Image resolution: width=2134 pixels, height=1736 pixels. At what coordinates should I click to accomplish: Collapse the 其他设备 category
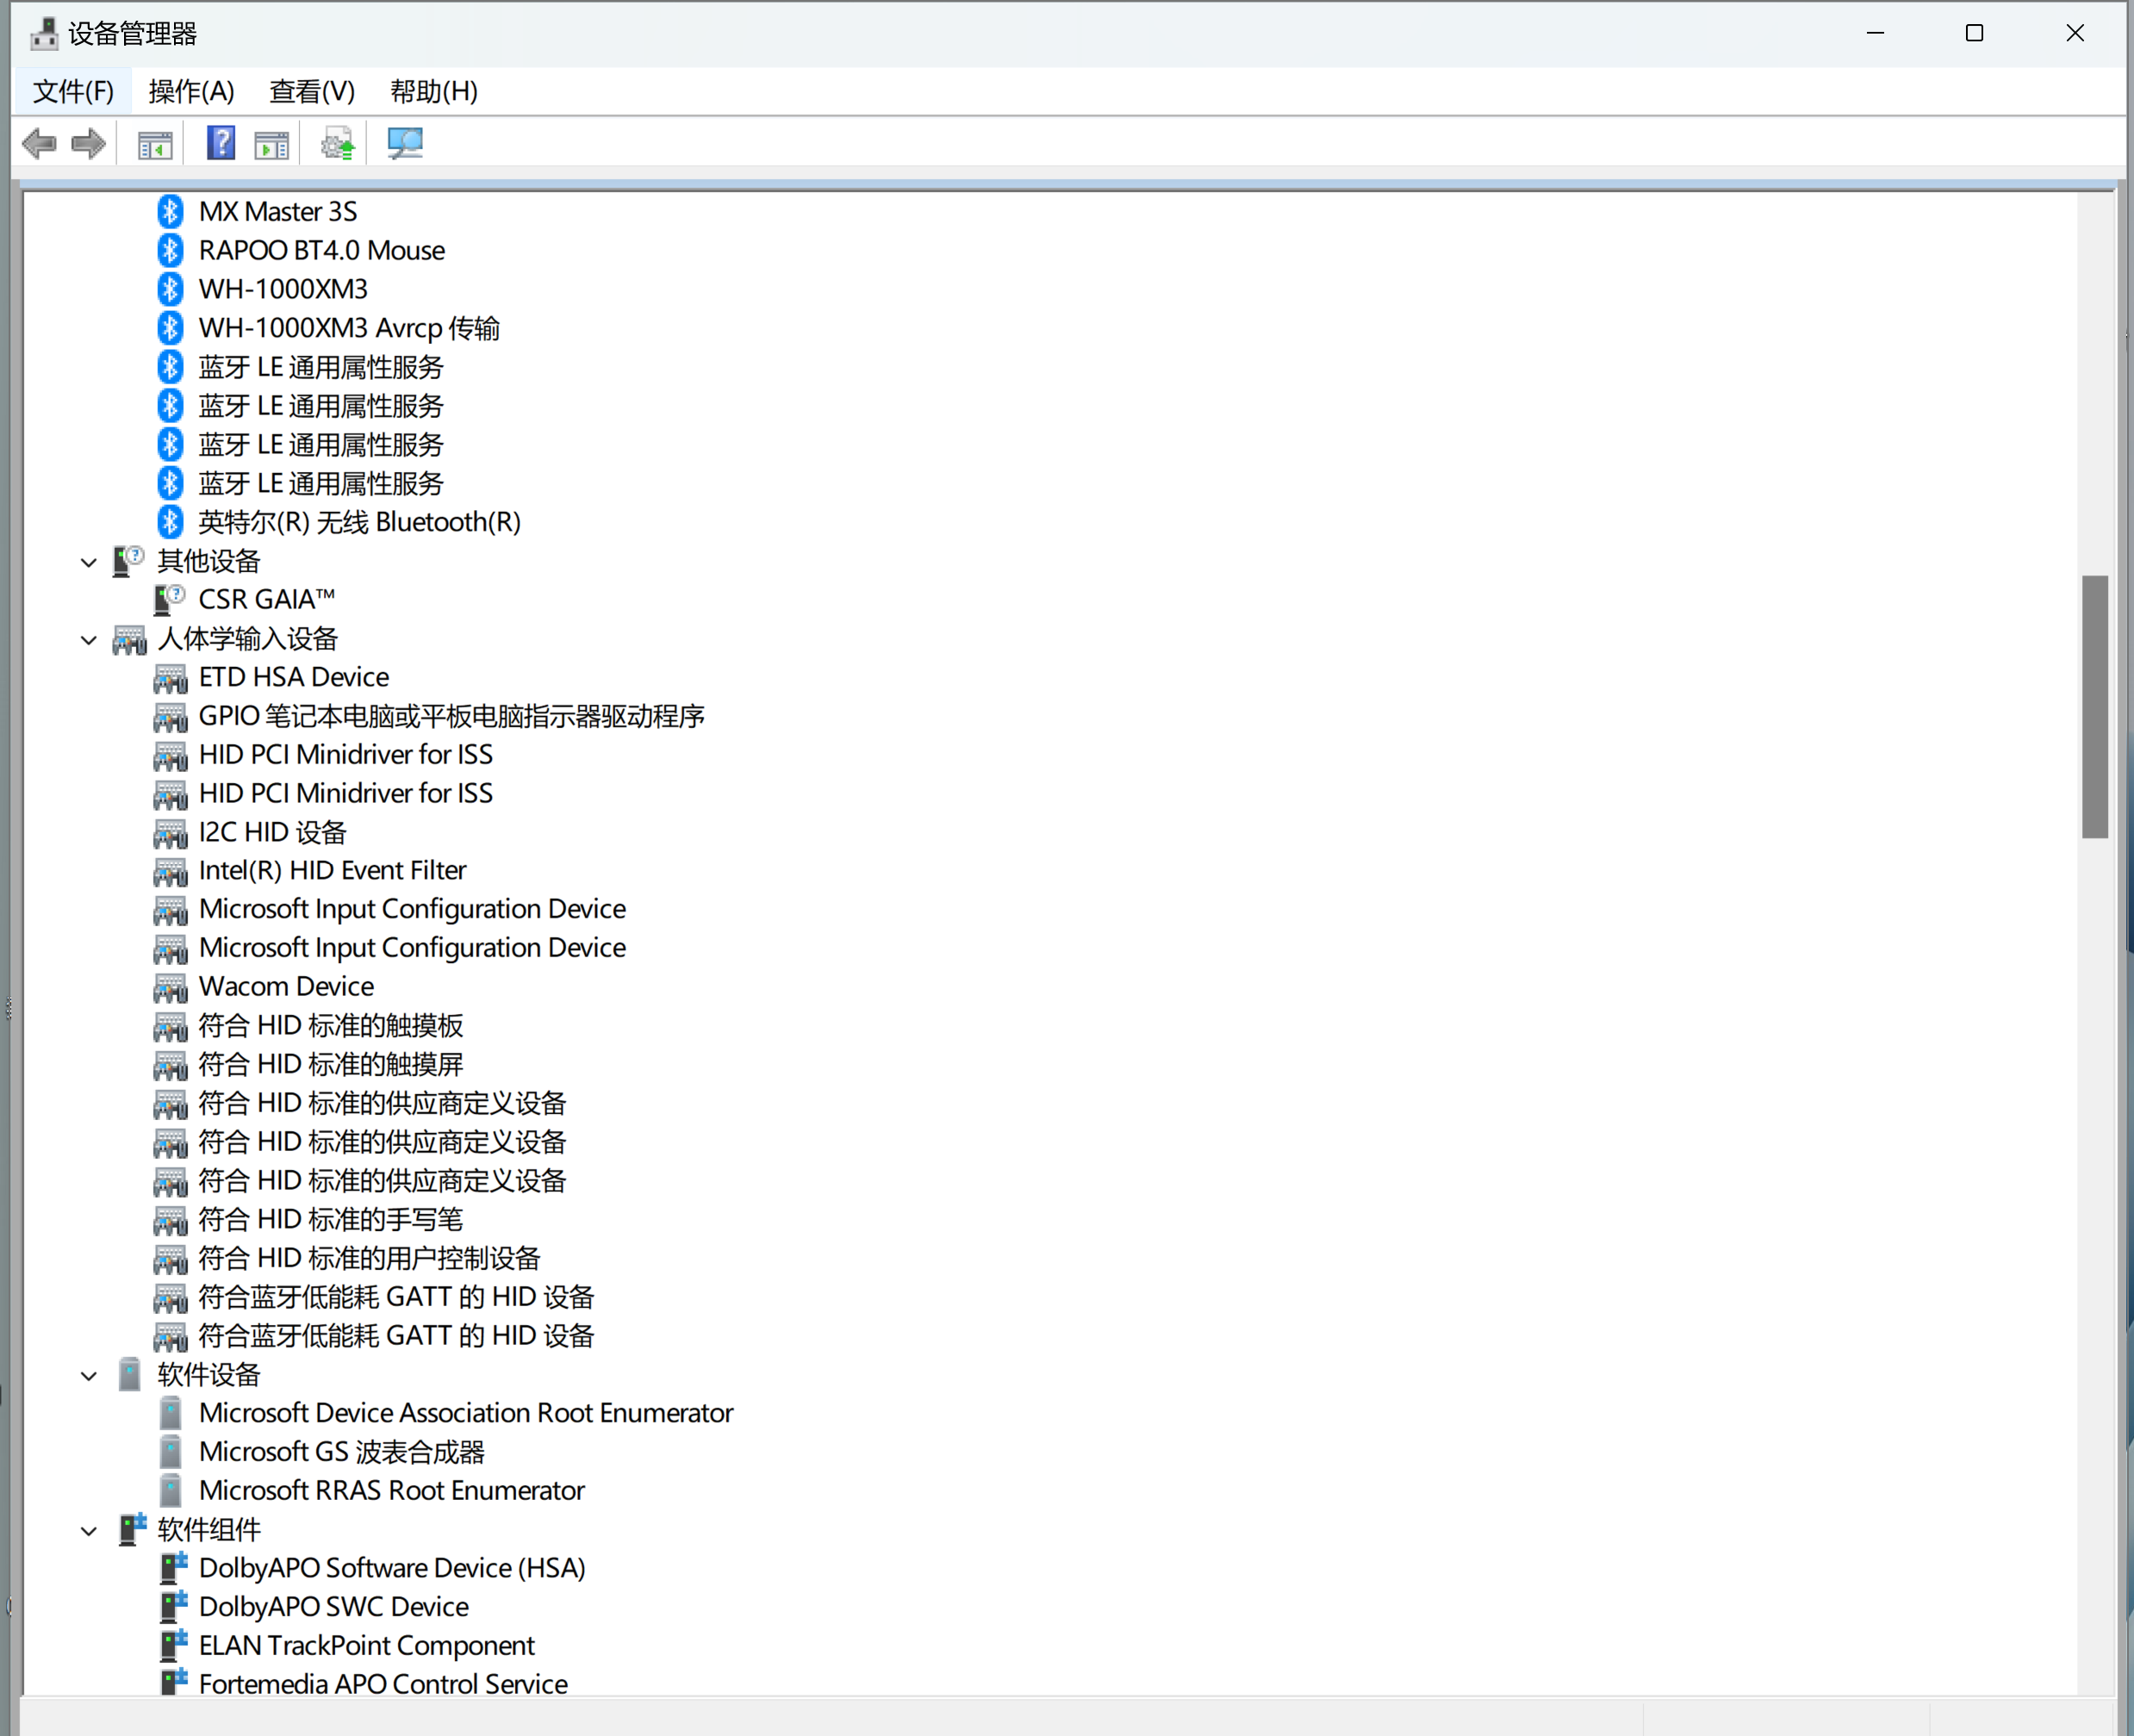(x=89, y=562)
